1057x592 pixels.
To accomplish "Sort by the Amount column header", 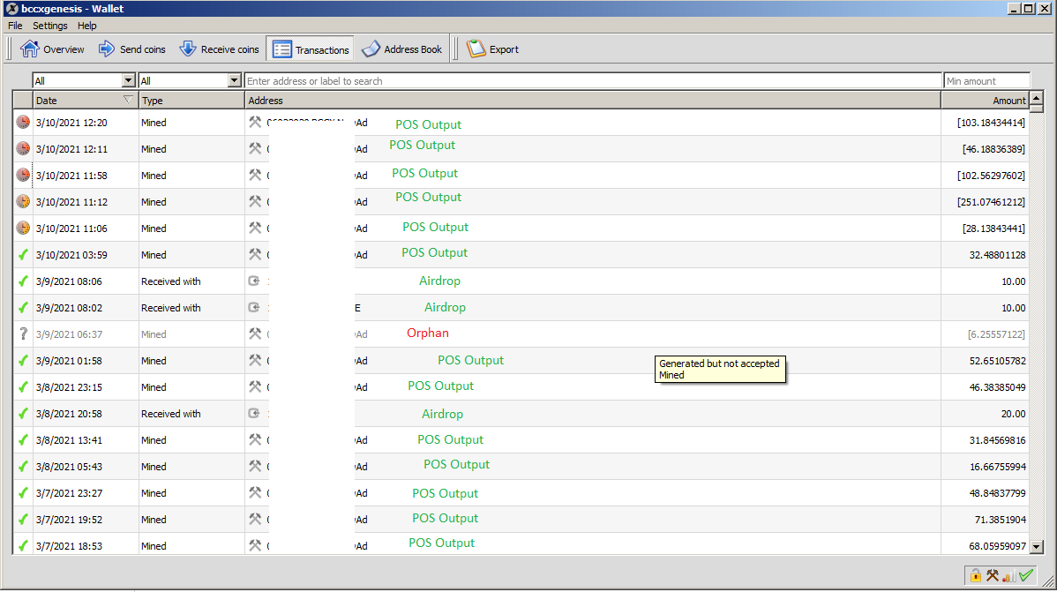I will pos(985,101).
